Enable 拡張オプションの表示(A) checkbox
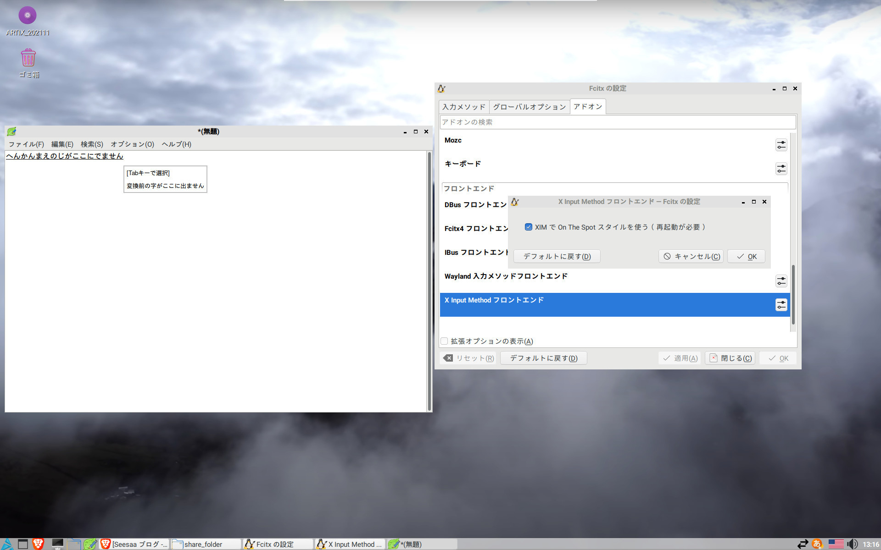The width and height of the screenshot is (881, 550). [444, 341]
